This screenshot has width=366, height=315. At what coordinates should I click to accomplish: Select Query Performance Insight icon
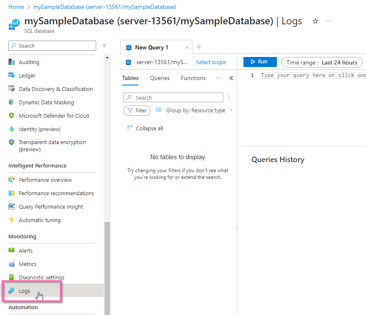point(11,207)
